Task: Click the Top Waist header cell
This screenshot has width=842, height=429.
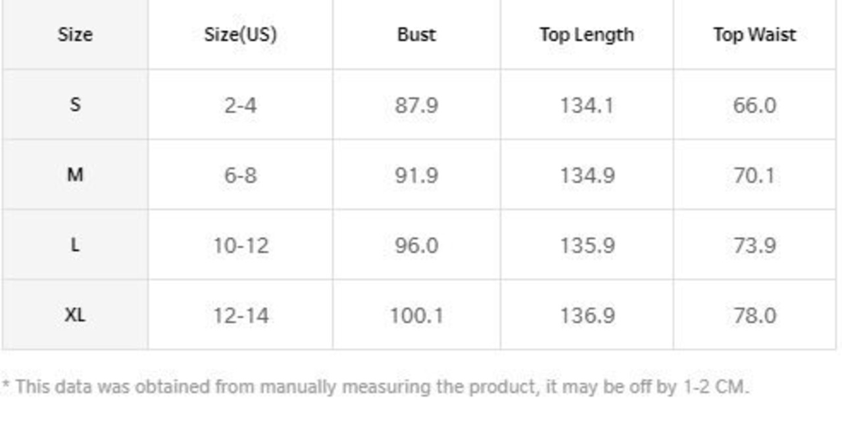Action: (x=755, y=34)
